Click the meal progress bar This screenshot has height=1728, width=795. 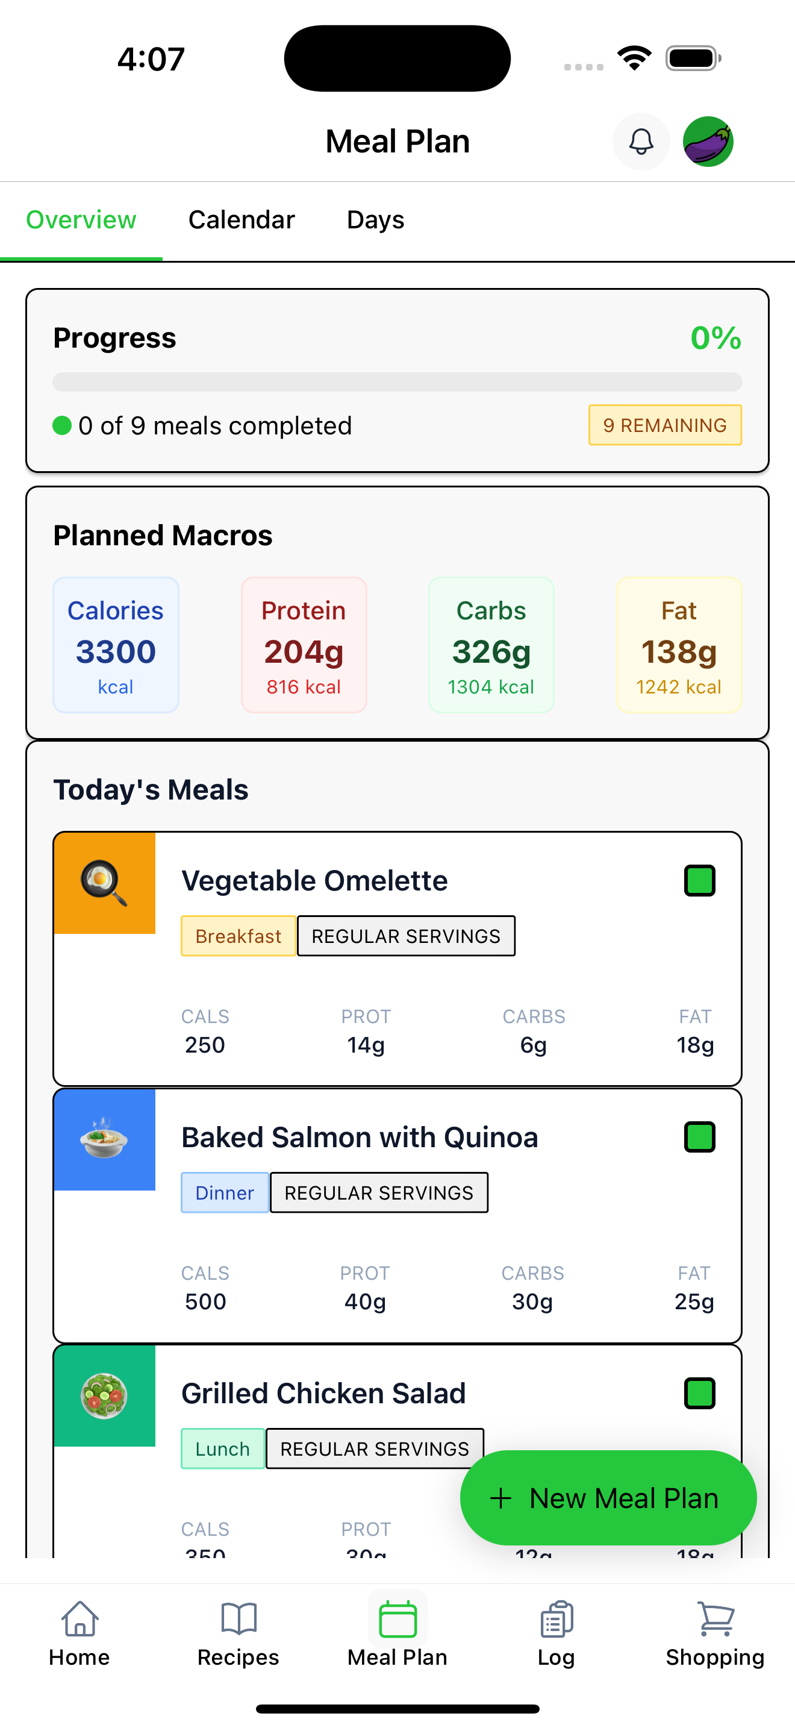397,381
